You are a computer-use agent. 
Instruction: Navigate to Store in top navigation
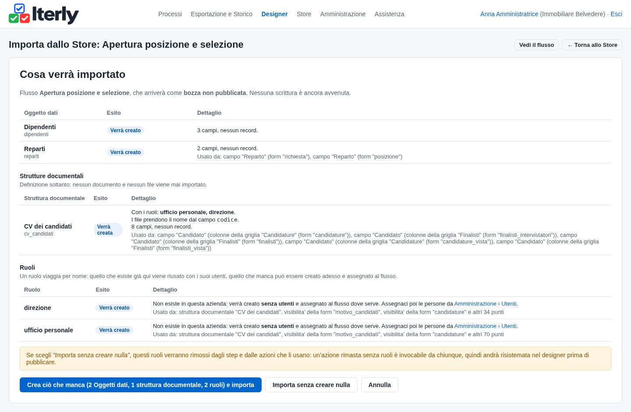point(304,14)
